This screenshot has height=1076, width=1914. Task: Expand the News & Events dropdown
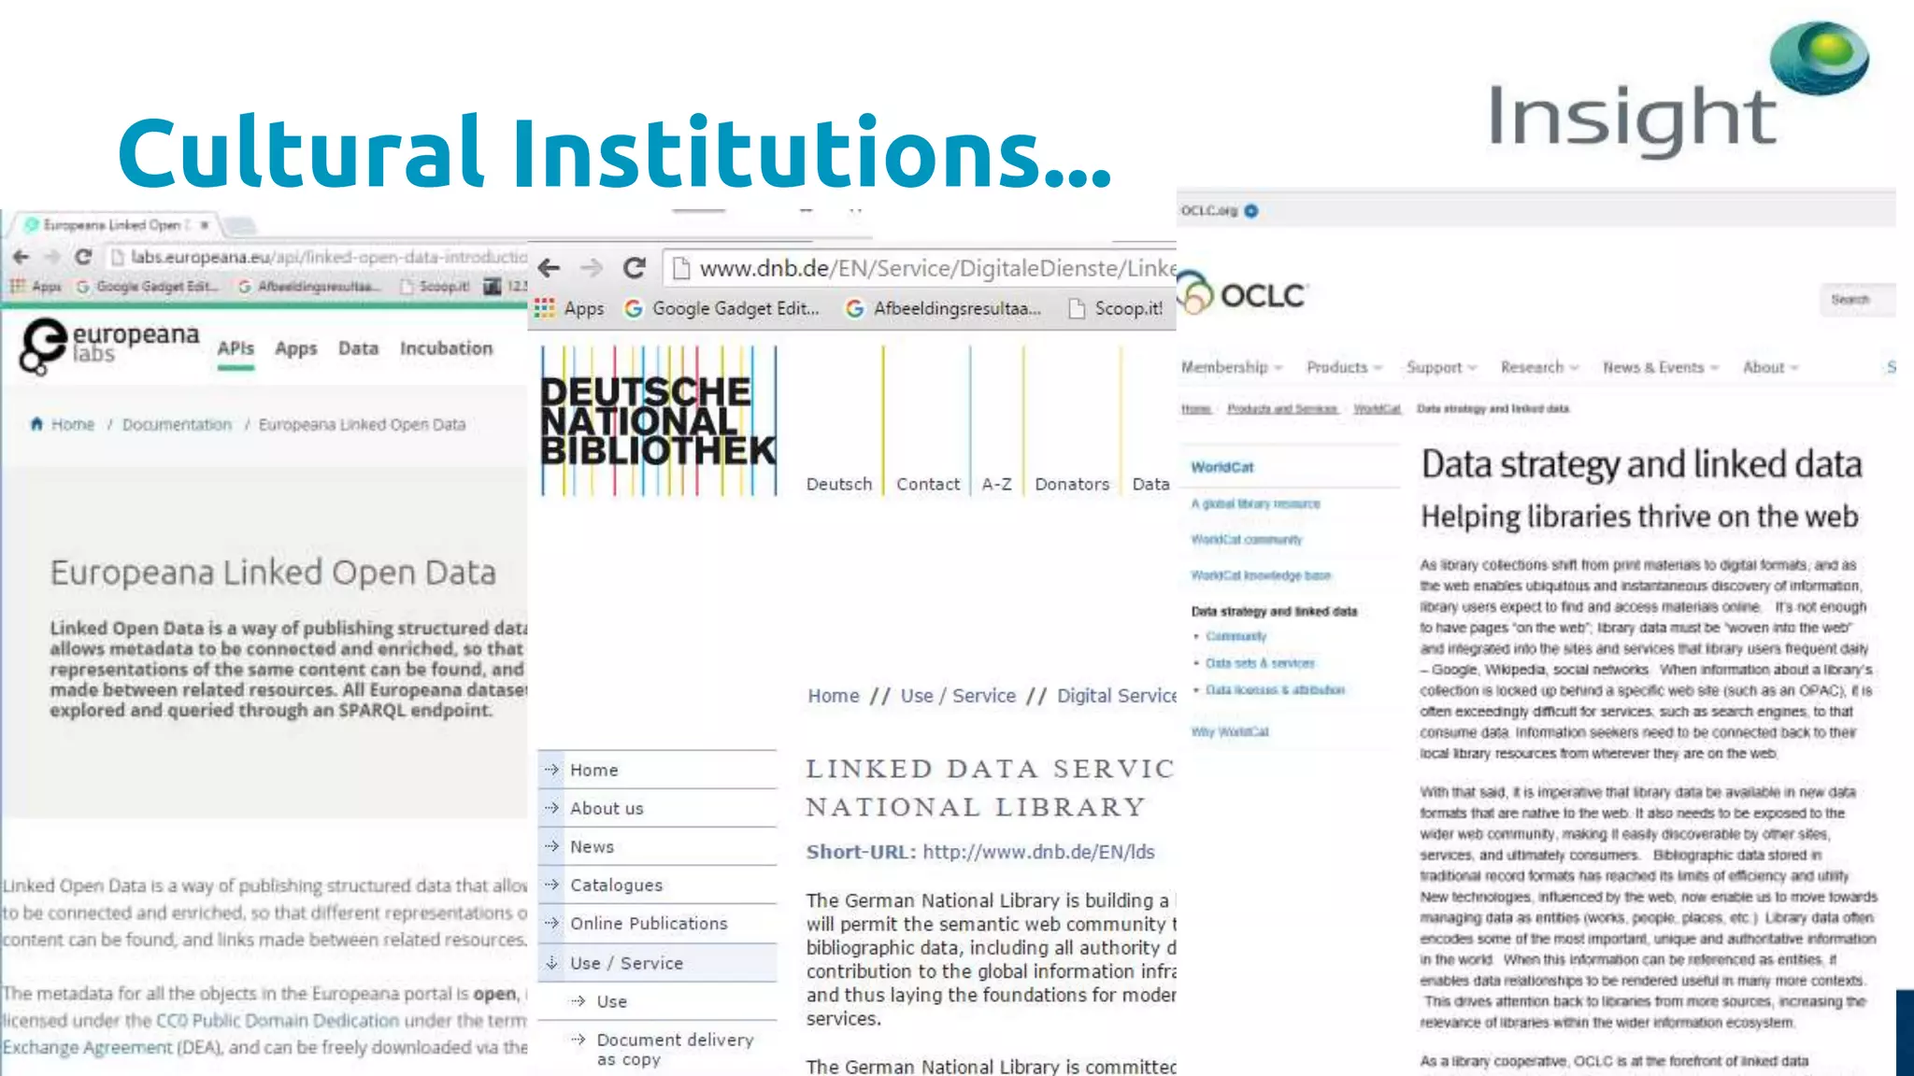tap(1661, 367)
